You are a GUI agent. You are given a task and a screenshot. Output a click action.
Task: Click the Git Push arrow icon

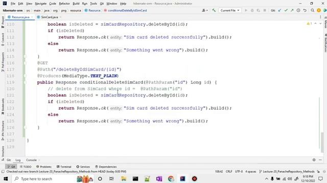292,10
